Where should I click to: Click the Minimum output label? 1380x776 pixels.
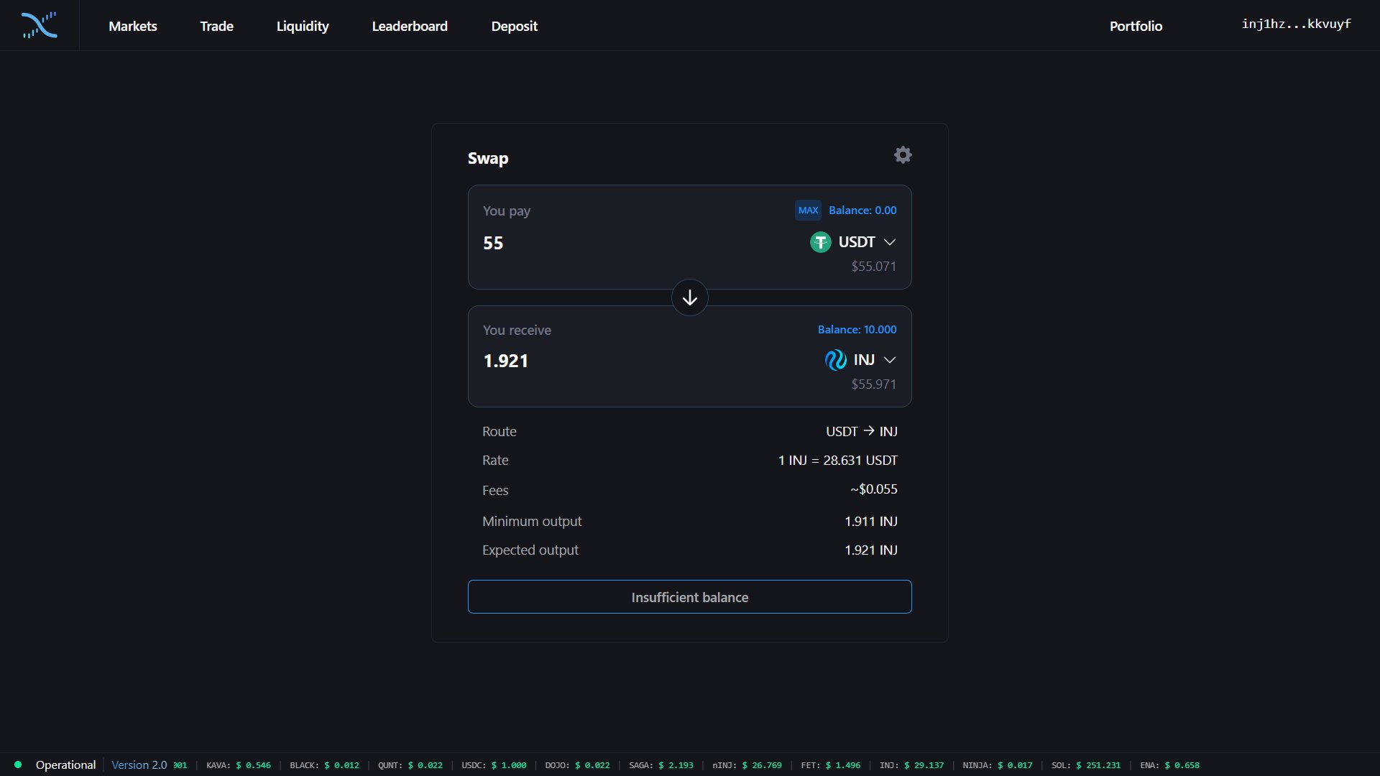point(532,522)
